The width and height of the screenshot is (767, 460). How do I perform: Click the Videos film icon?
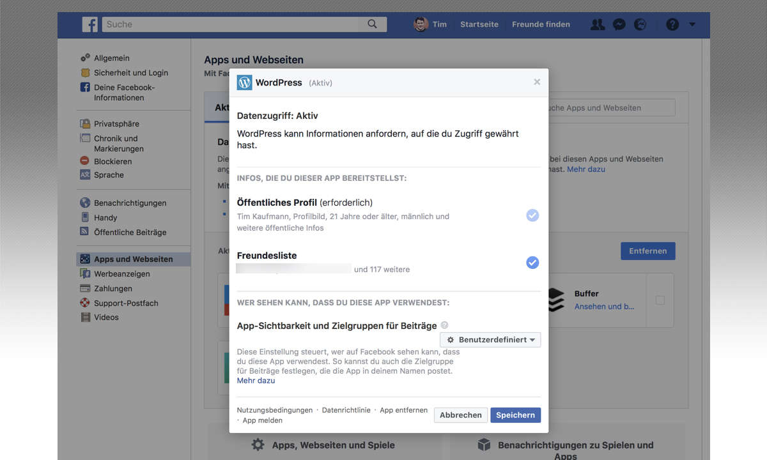tap(85, 317)
